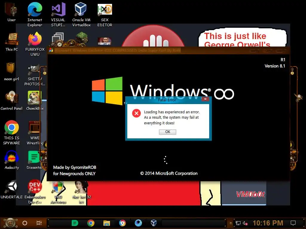Open the SEX EDITOR HxD icon

pyautogui.click(x=105, y=14)
